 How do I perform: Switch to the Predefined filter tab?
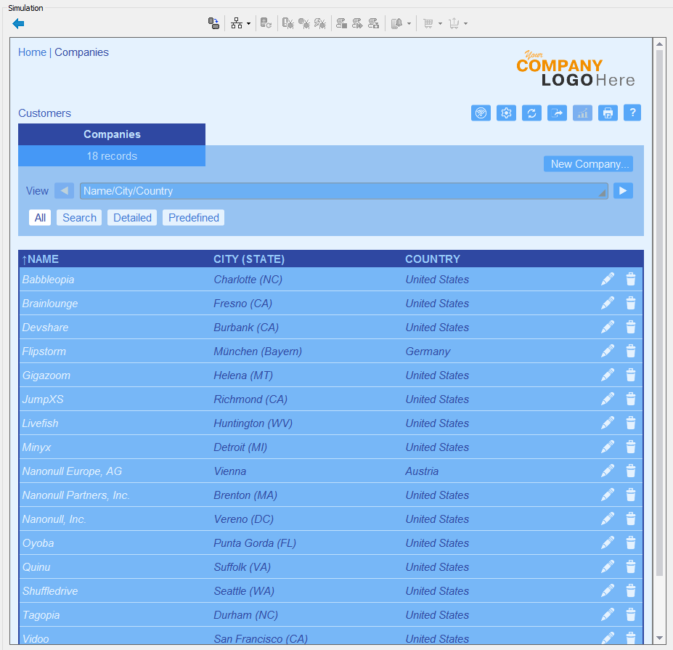192,217
